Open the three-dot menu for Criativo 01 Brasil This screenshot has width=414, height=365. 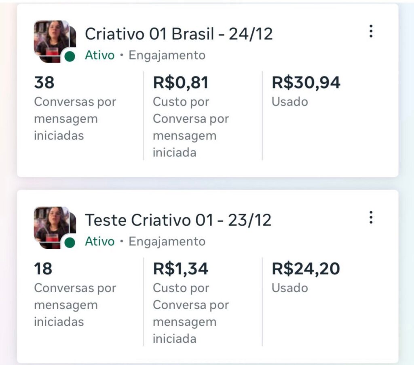click(x=371, y=32)
